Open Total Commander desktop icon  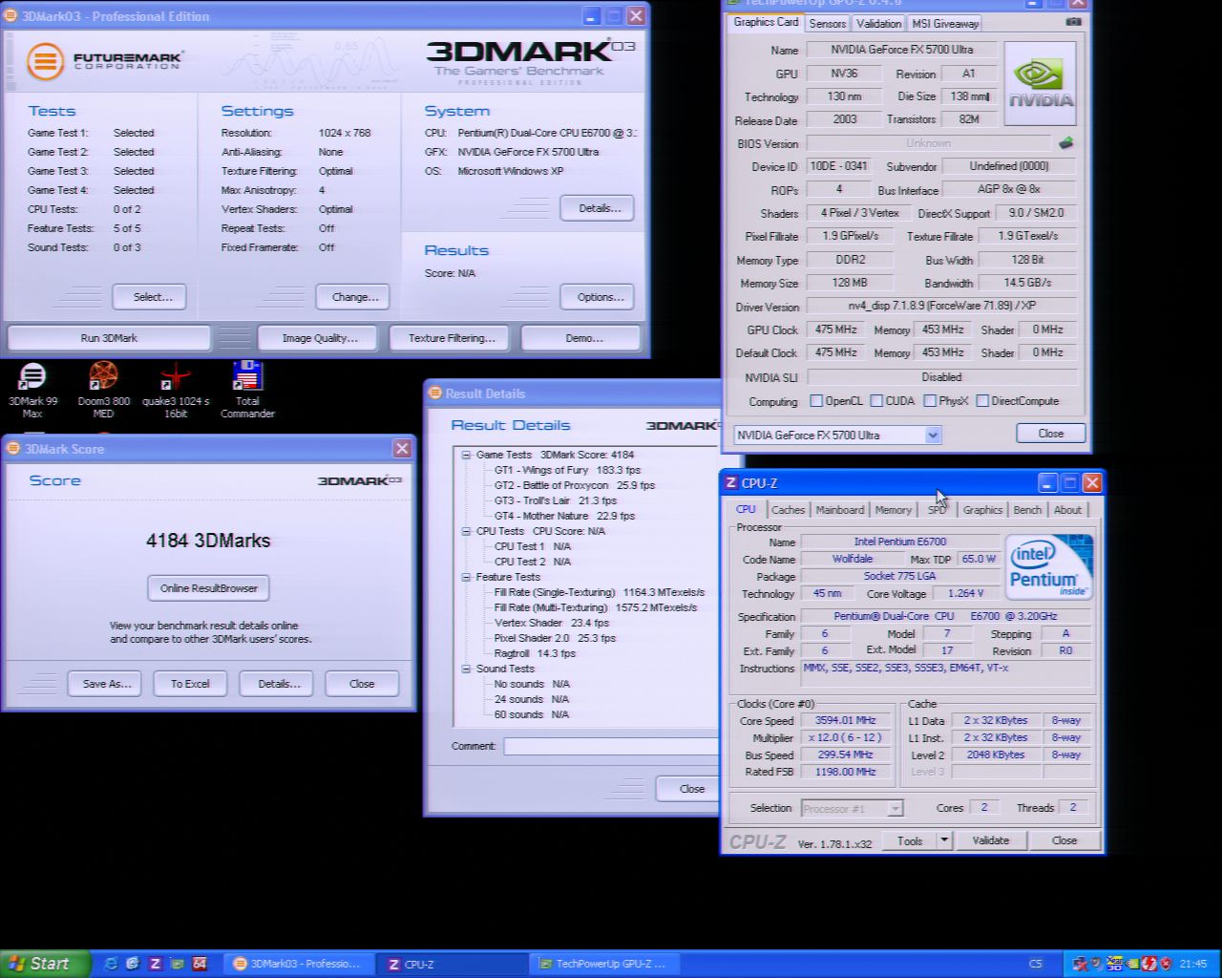tap(247, 390)
